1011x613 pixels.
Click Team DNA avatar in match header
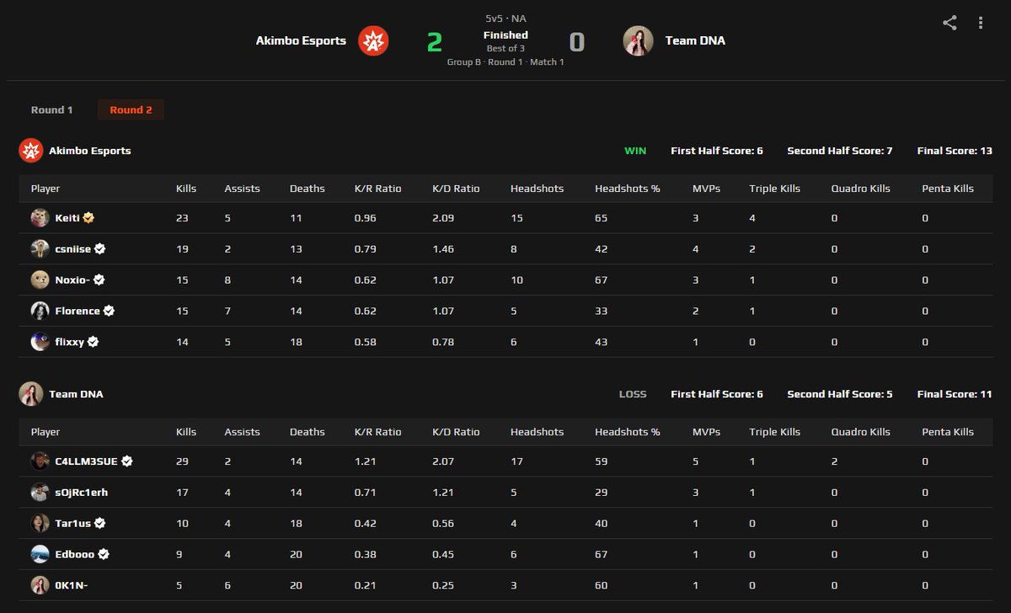pos(638,40)
